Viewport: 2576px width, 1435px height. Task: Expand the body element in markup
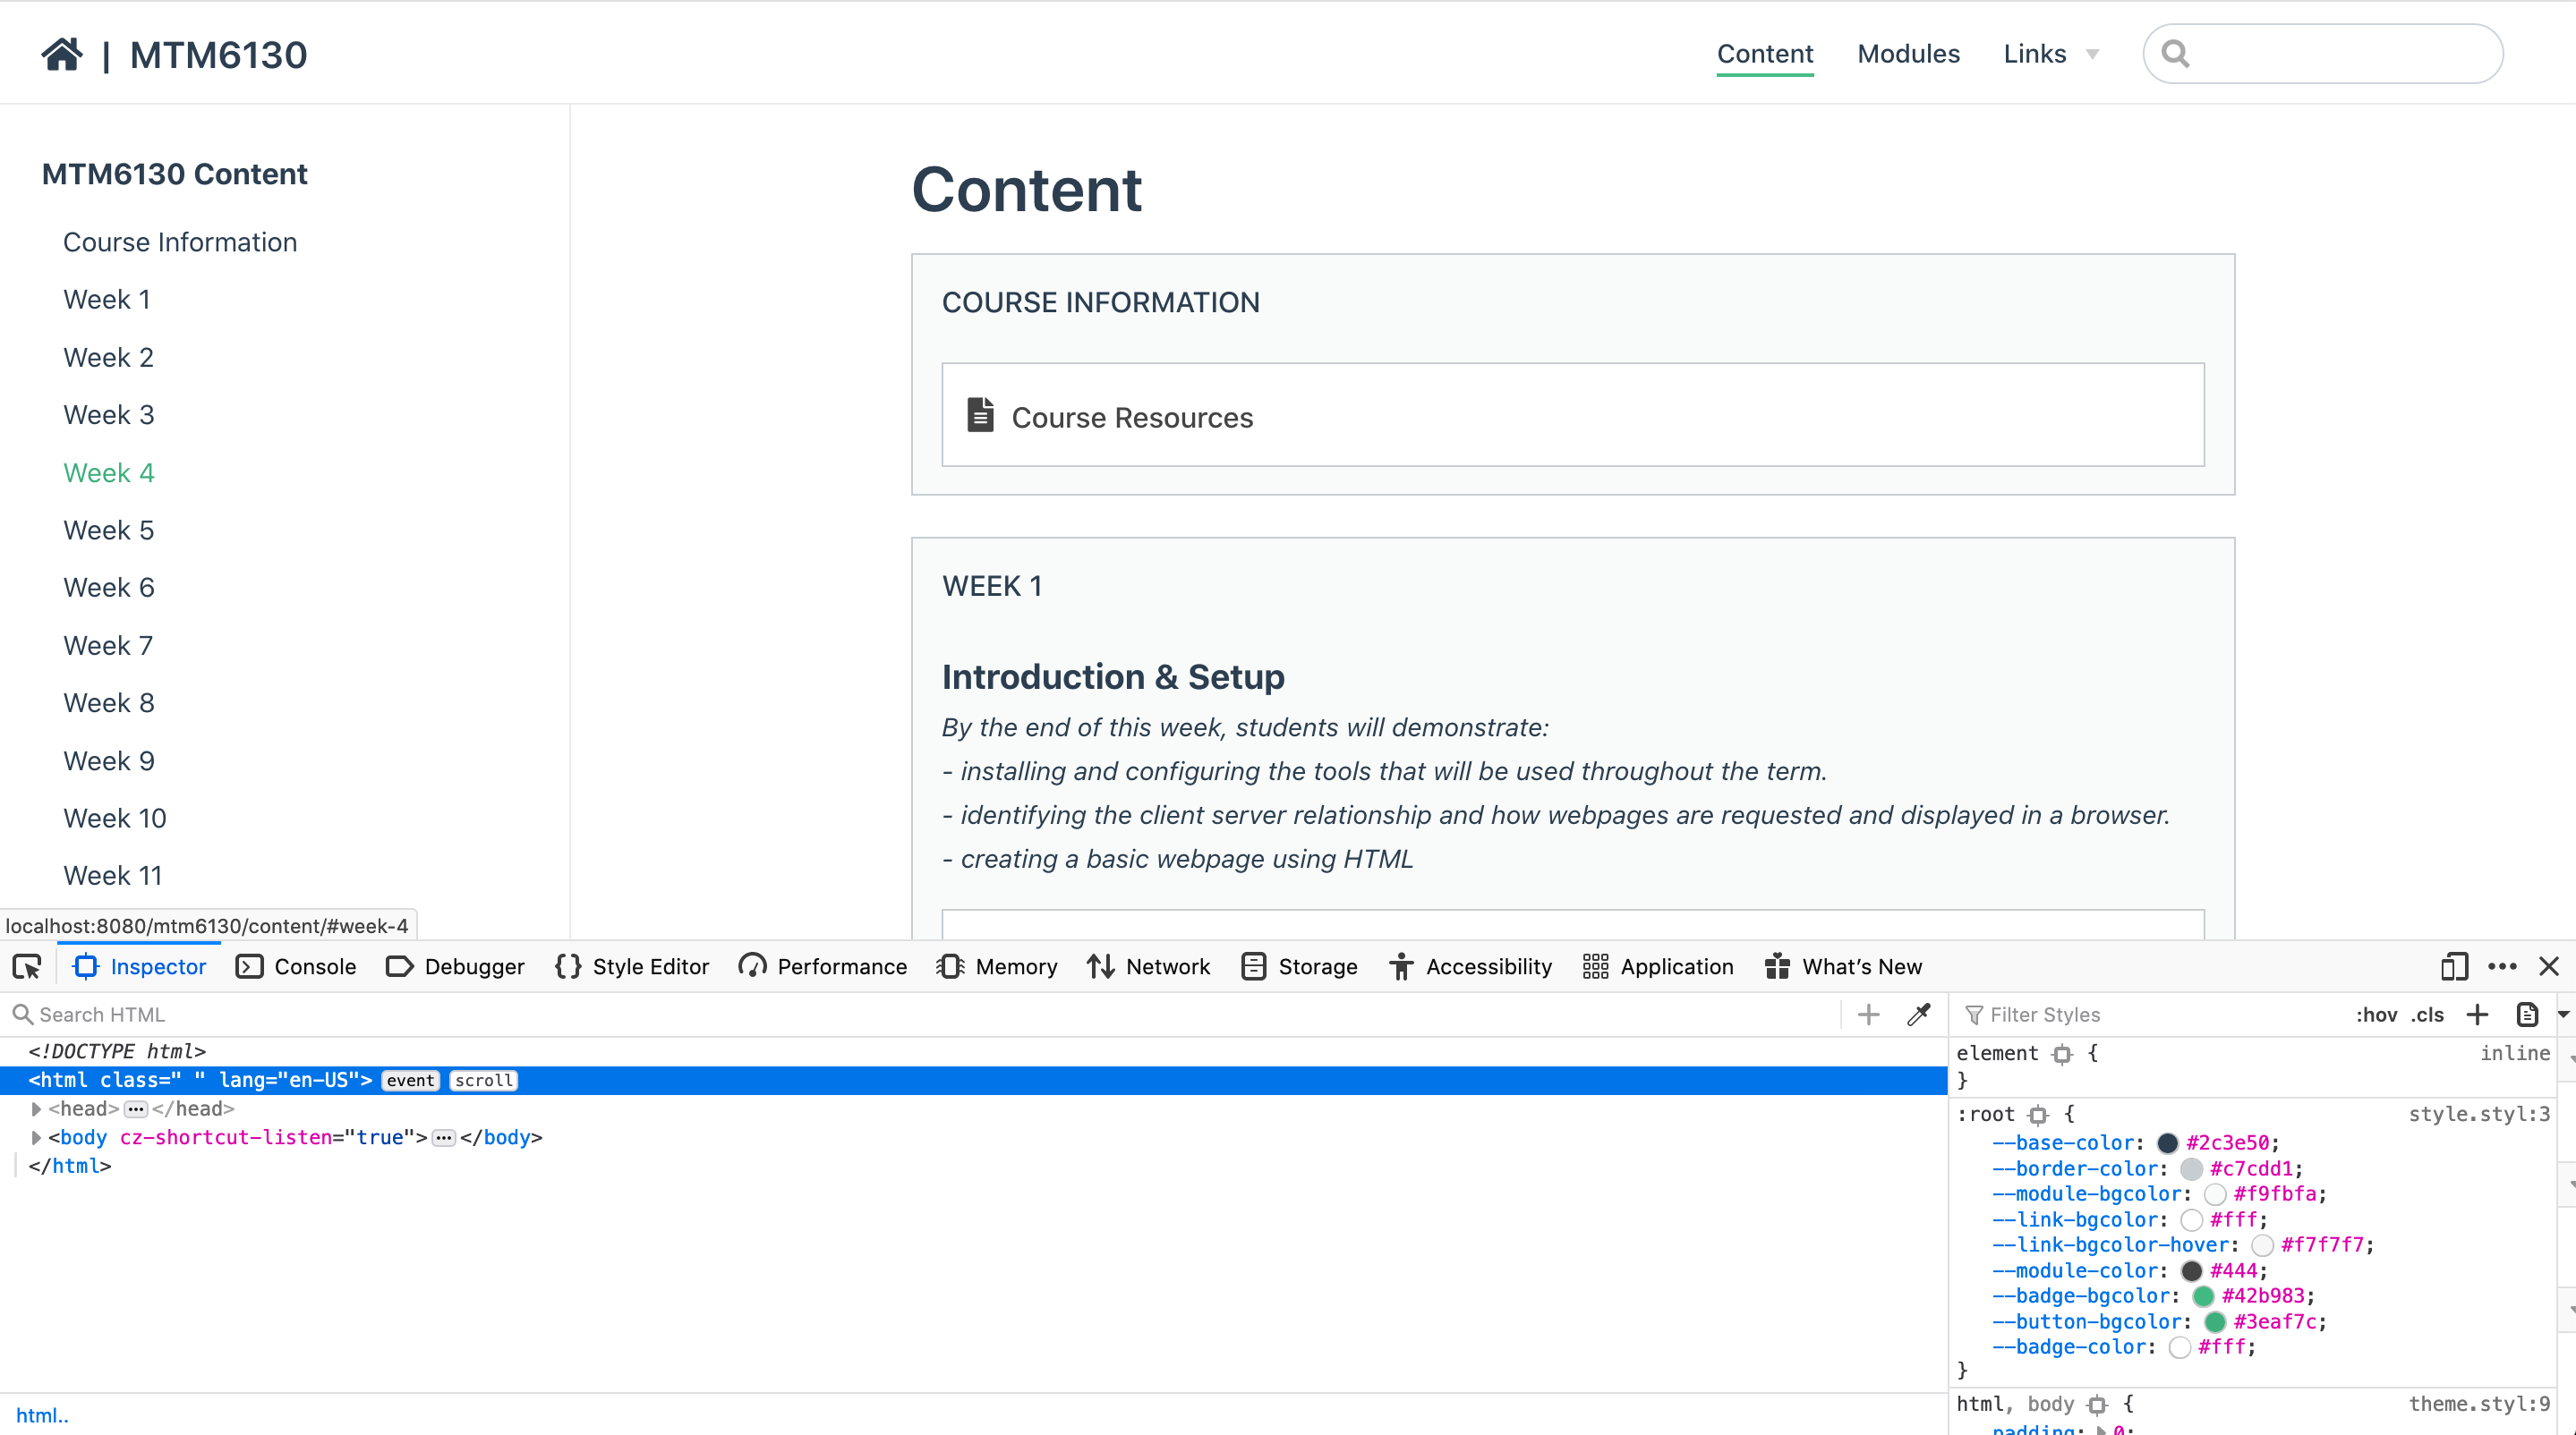(x=36, y=1137)
